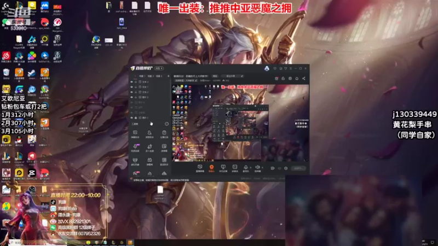Click the live preview canvas in 直播伴侣
This screenshot has height=246, width=438.
(x=240, y=123)
